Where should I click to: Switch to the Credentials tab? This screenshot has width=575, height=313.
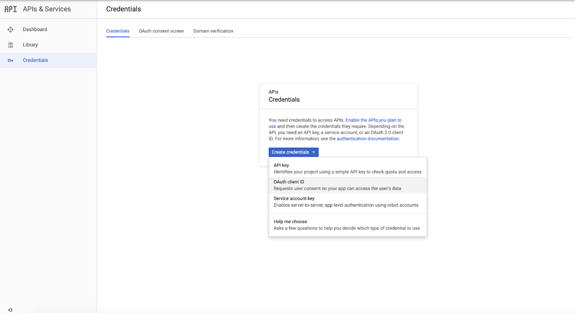coord(118,31)
